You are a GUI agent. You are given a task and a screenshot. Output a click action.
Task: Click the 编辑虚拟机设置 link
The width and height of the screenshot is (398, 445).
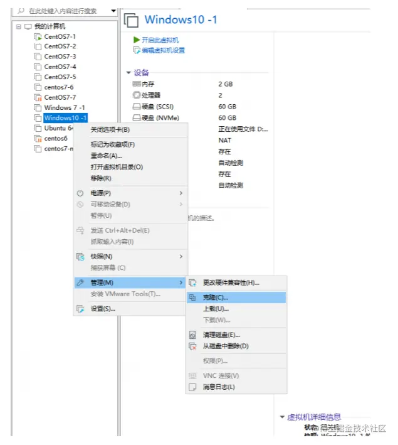pos(164,50)
